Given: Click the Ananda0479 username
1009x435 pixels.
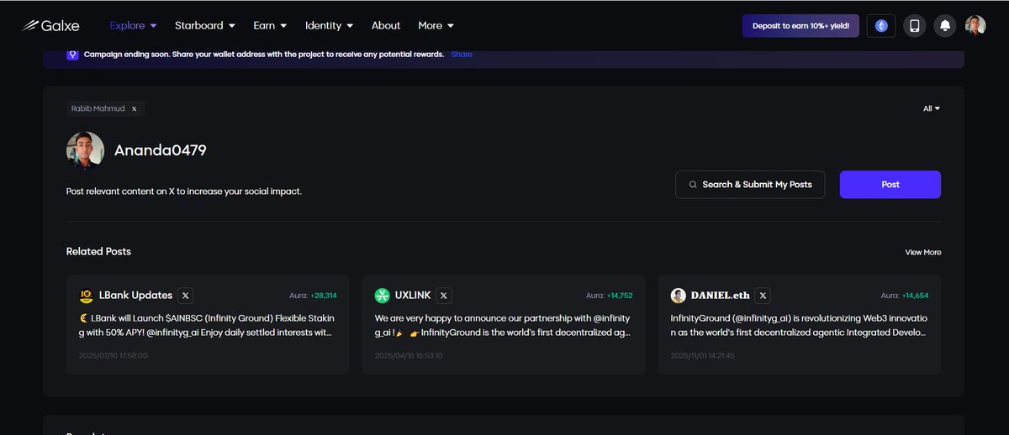Looking at the screenshot, I should point(161,150).
